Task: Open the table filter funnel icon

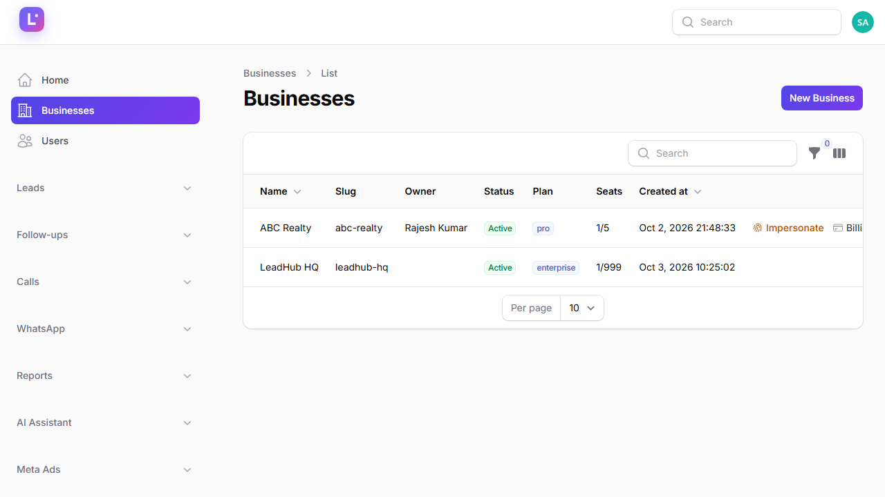Action: click(x=814, y=153)
